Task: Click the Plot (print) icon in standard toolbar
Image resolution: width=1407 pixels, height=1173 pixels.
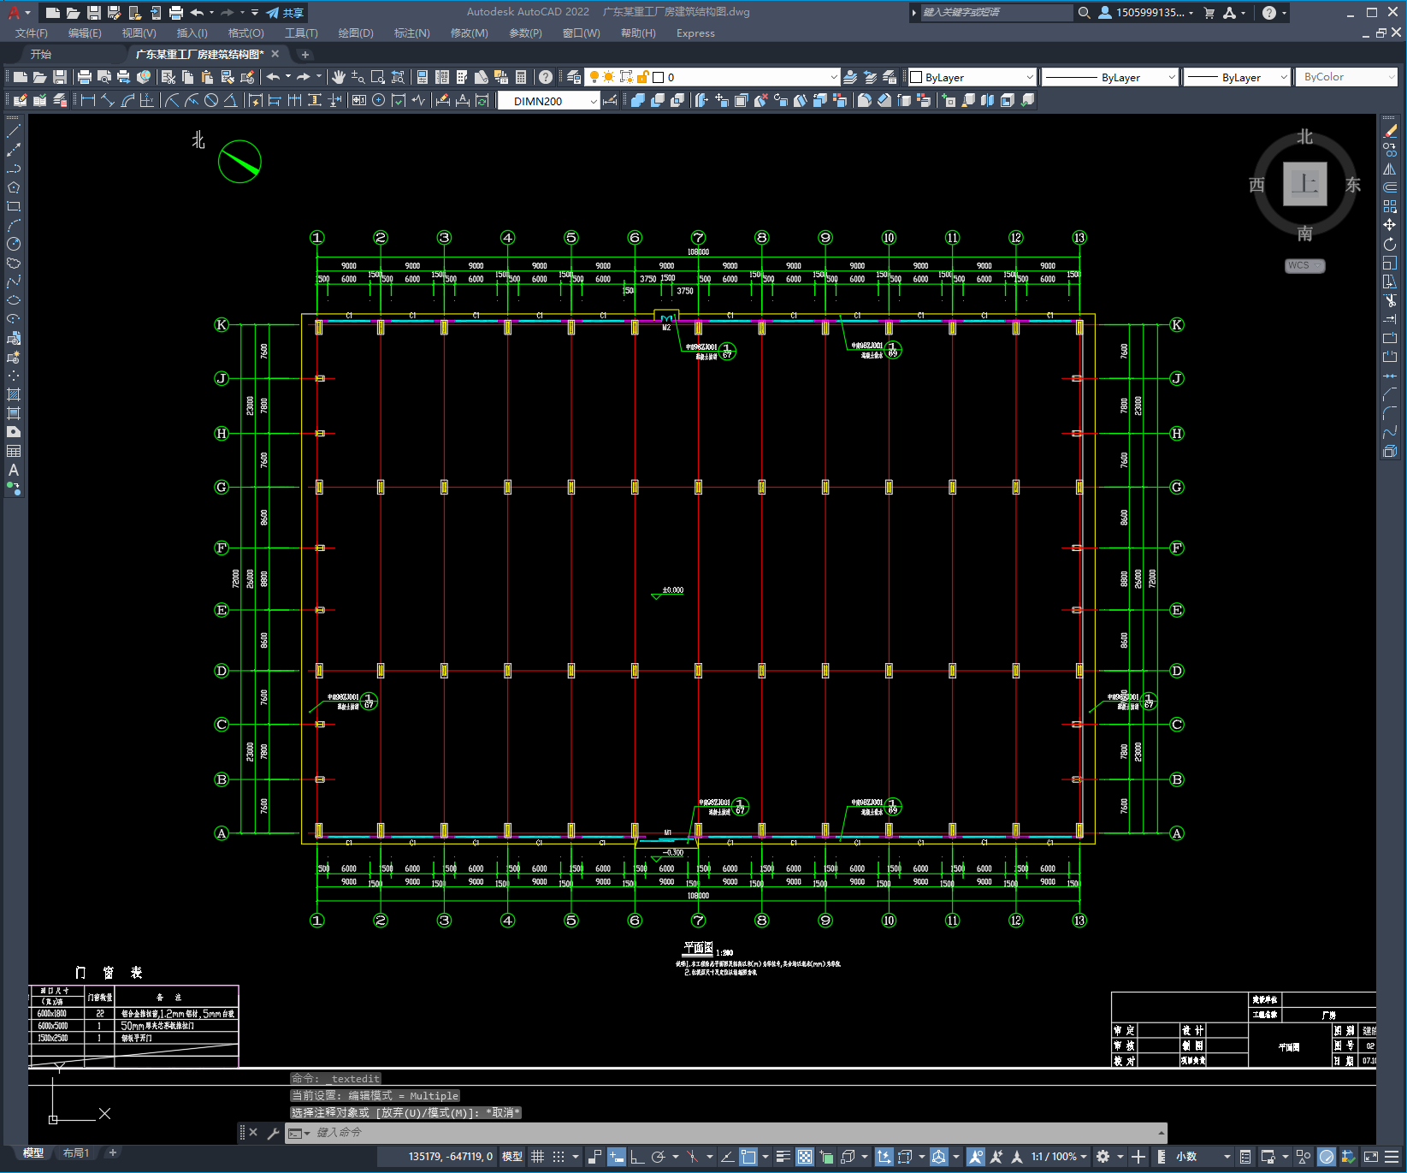Action: (x=85, y=77)
